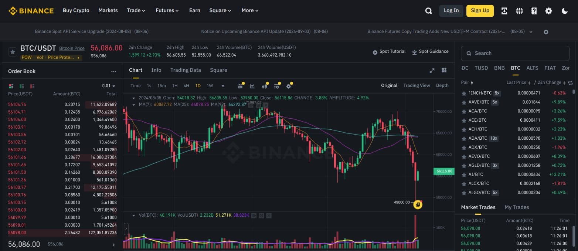The image size is (578, 251).
Task: Expand the POW Vol Price Protection tags
Action: [x=51, y=57]
